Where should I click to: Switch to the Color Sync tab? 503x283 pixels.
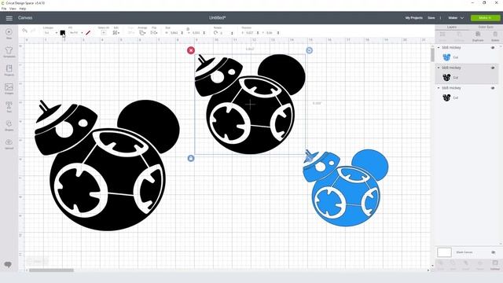point(486,27)
